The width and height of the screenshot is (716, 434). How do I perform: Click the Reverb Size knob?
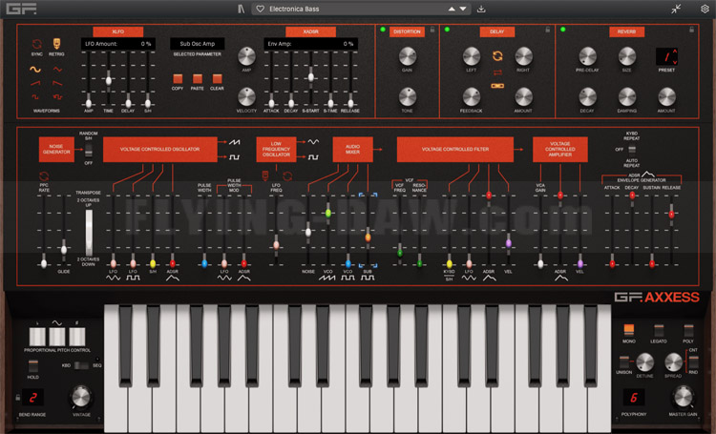point(627,56)
